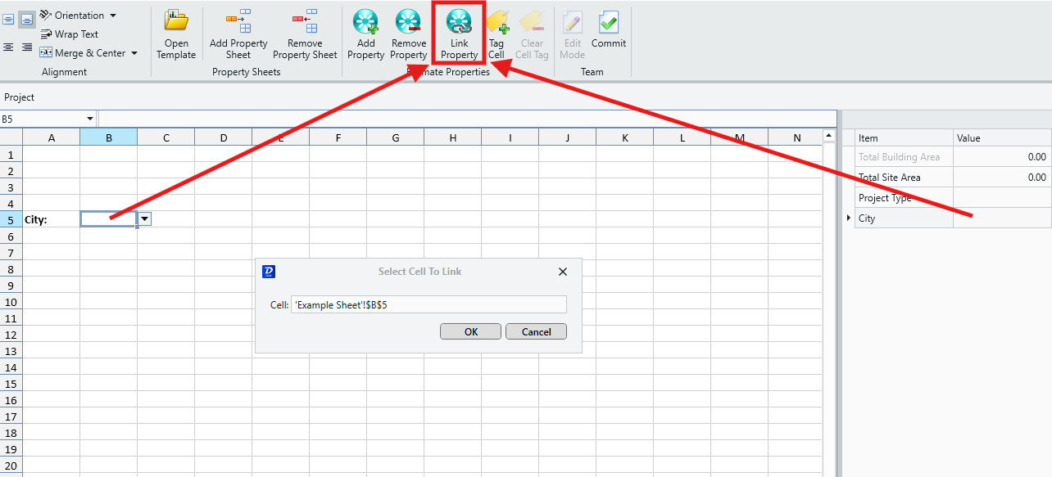1052x477 pixels.
Task: Click the Remove Property icon
Action: click(x=408, y=21)
